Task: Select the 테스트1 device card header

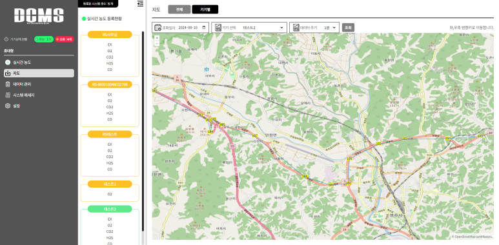Action: (x=110, y=184)
